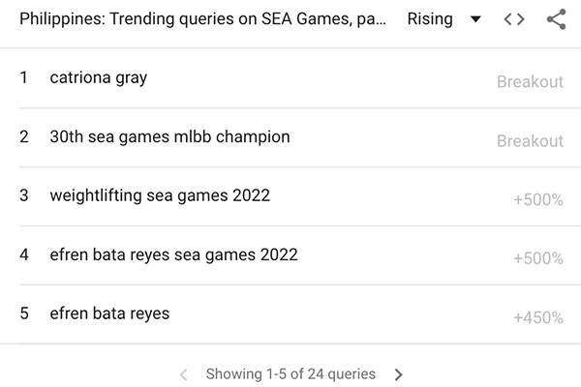This screenshot has height=387, width=581.
Task: Expand the Rising dropdown arrow
Action: click(475, 19)
